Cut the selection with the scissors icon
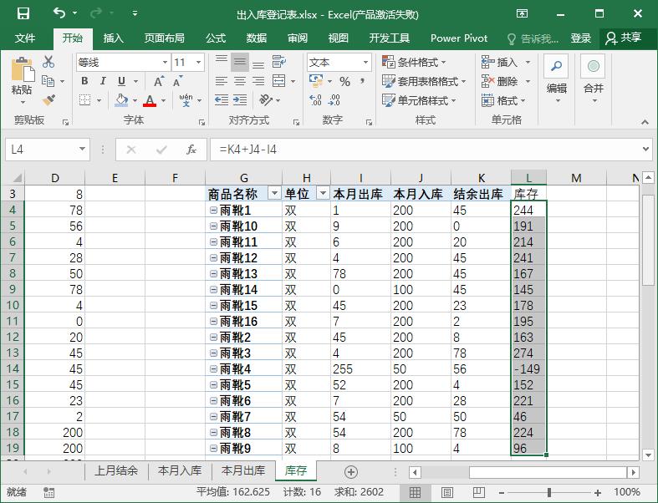Image resolution: width=658 pixels, height=503 pixels. pos(48,62)
